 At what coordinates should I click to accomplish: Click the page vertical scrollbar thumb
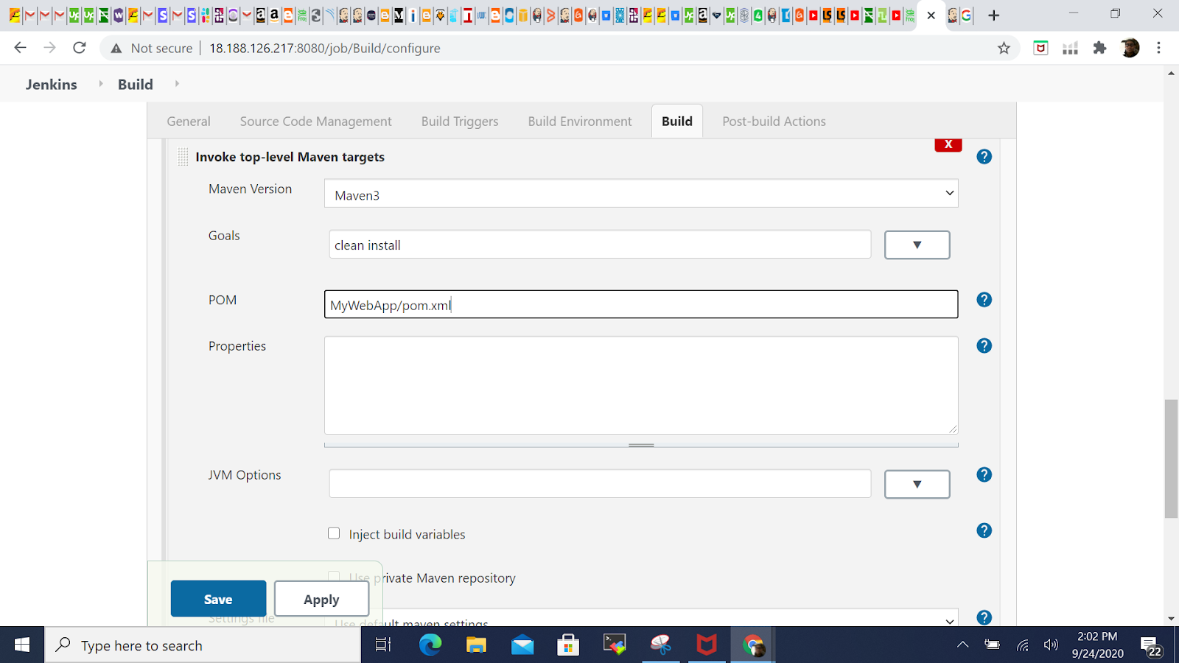[x=1171, y=459]
